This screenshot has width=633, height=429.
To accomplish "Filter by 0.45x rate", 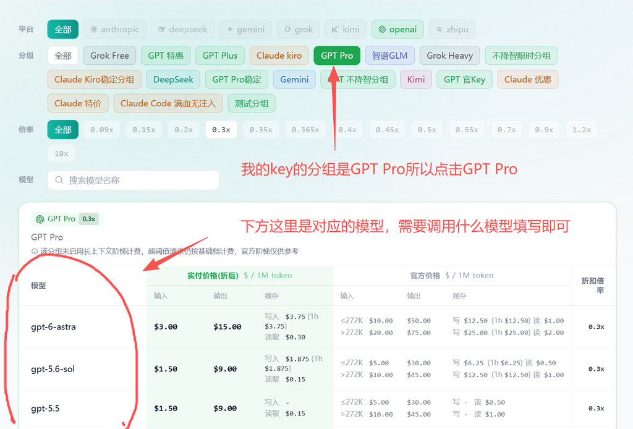I will click(387, 130).
